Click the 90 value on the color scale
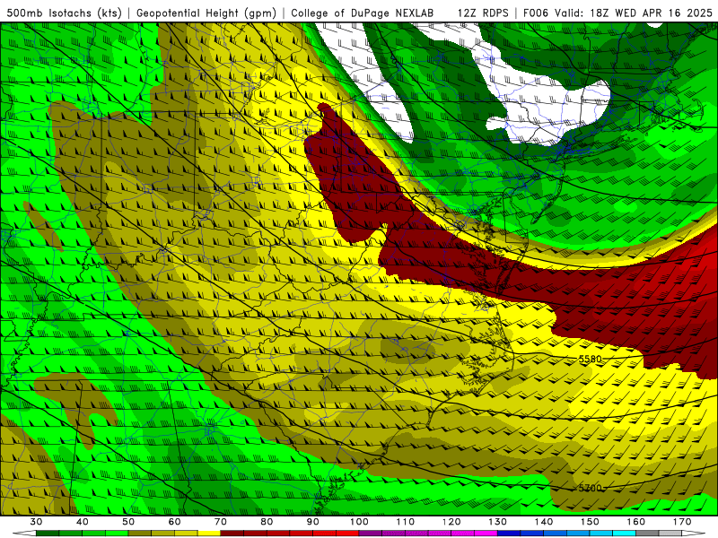The height and width of the screenshot is (538, 718). (313, 522)
